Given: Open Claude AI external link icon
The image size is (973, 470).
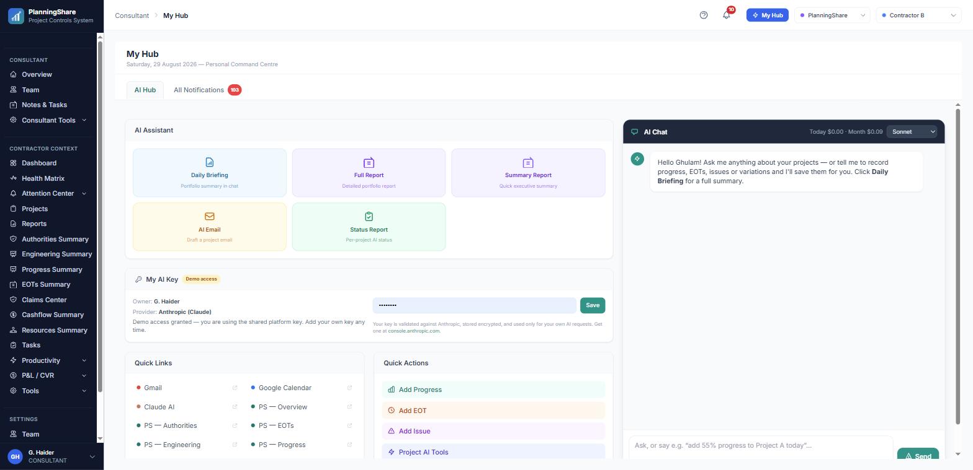Looking at the screenshot, I should click(x=235, y=407).
